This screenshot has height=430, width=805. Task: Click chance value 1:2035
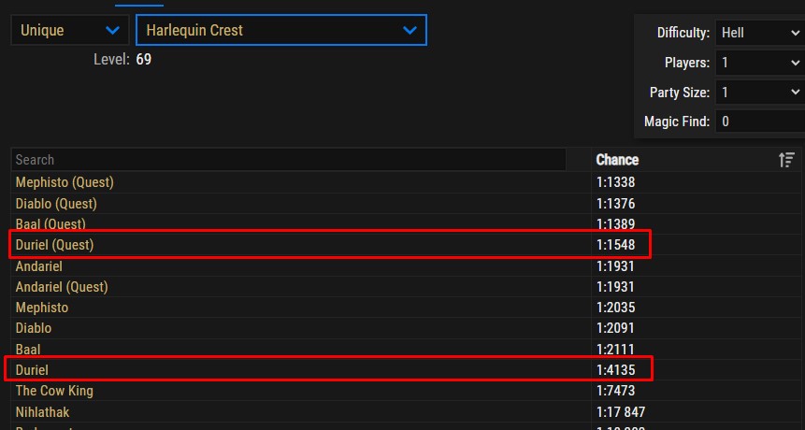615,308
